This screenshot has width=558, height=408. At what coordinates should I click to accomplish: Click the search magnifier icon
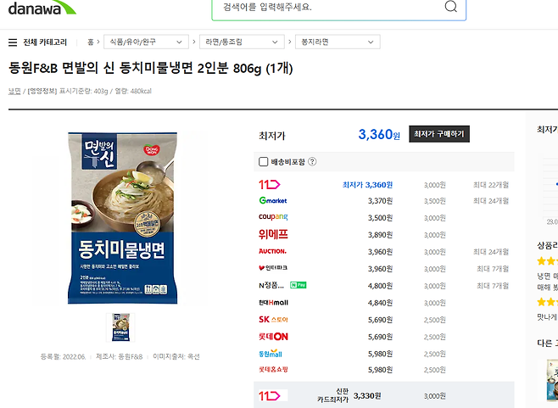(451, 6)
